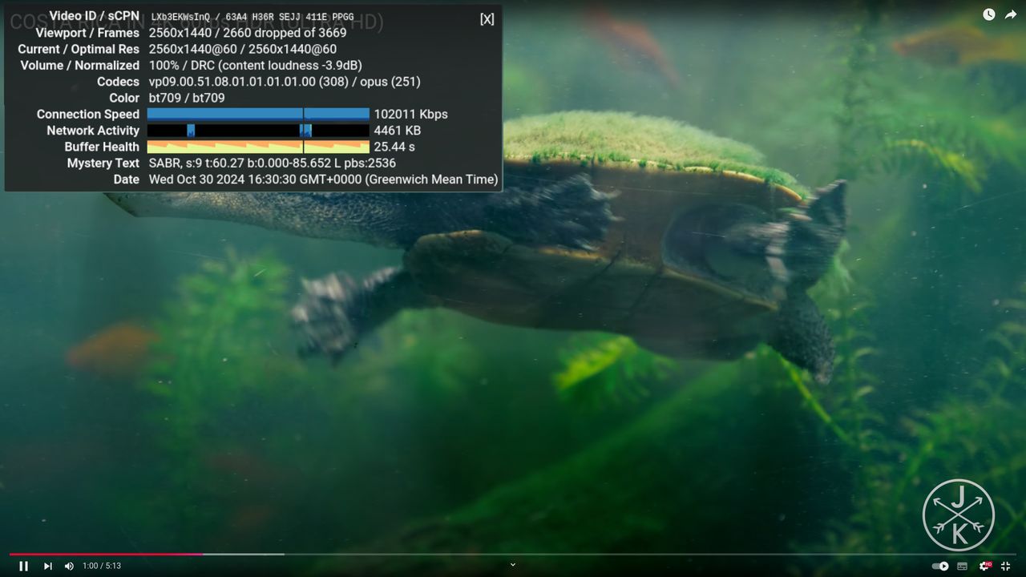The image size is (1026, 577).
Task: Click the Mystery Text SABR value
Action: click(x=273, y=163)
